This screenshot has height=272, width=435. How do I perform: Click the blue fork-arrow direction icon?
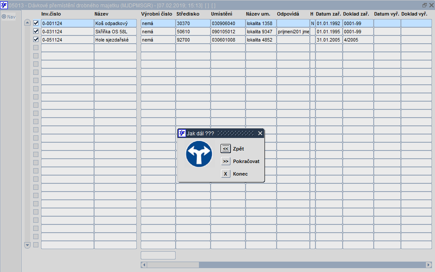(199, 154)
